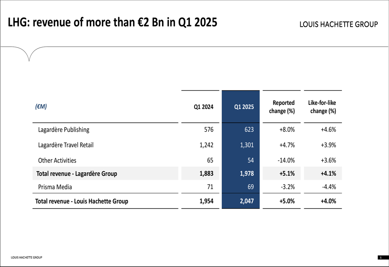Click the 1,301 Travel Retail Q1 2025 value

click(247, 145)
